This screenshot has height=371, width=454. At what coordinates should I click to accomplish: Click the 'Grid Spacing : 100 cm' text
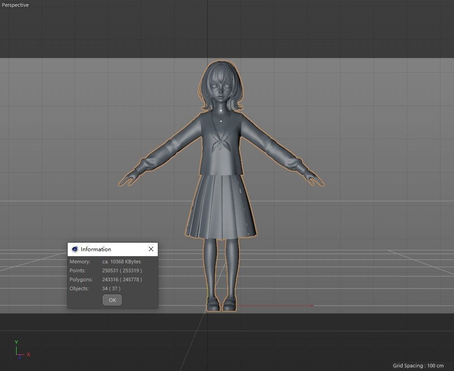click(418, 366)
